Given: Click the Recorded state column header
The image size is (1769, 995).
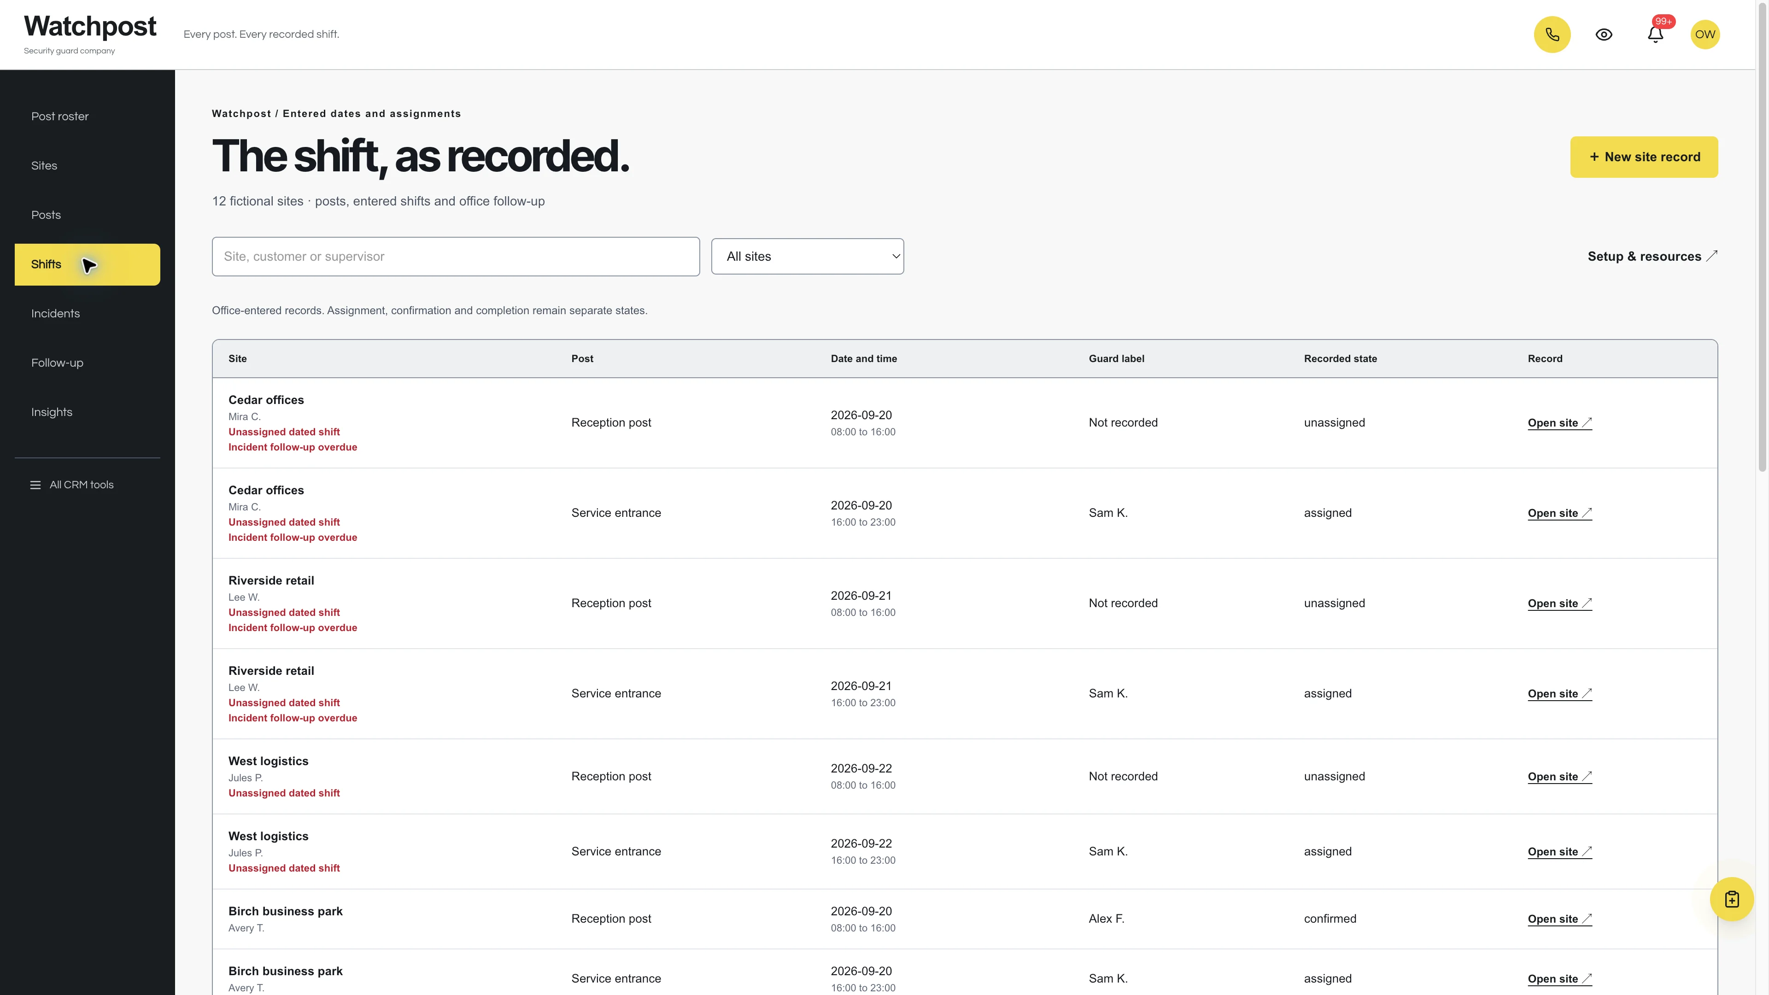Looking at the screenshot, I should [x=1340, y=359].
